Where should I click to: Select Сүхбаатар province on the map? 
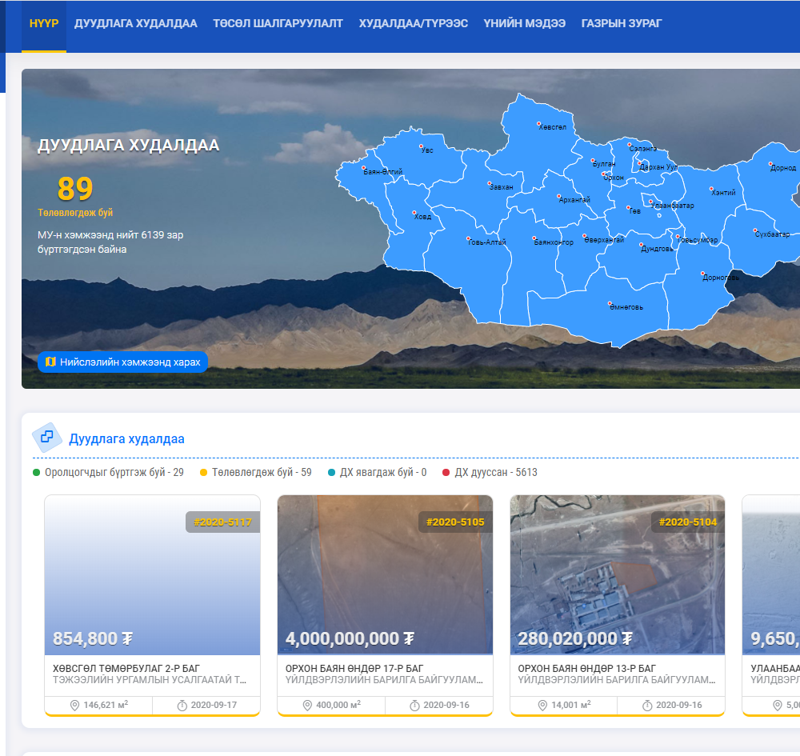point(773,234)
